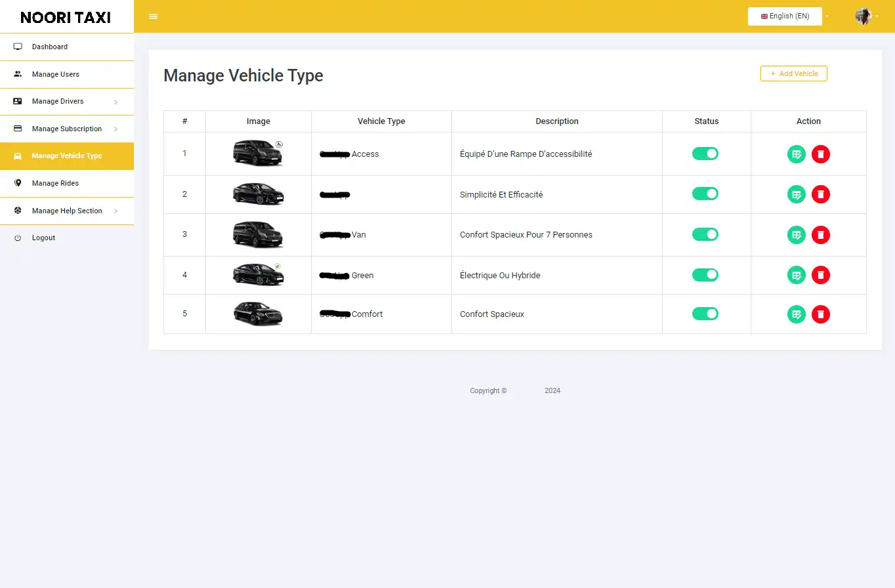Click the Add Vehicle button
Image resolution: width=895 pixels, height=588 pixels.
coord(793,73)
